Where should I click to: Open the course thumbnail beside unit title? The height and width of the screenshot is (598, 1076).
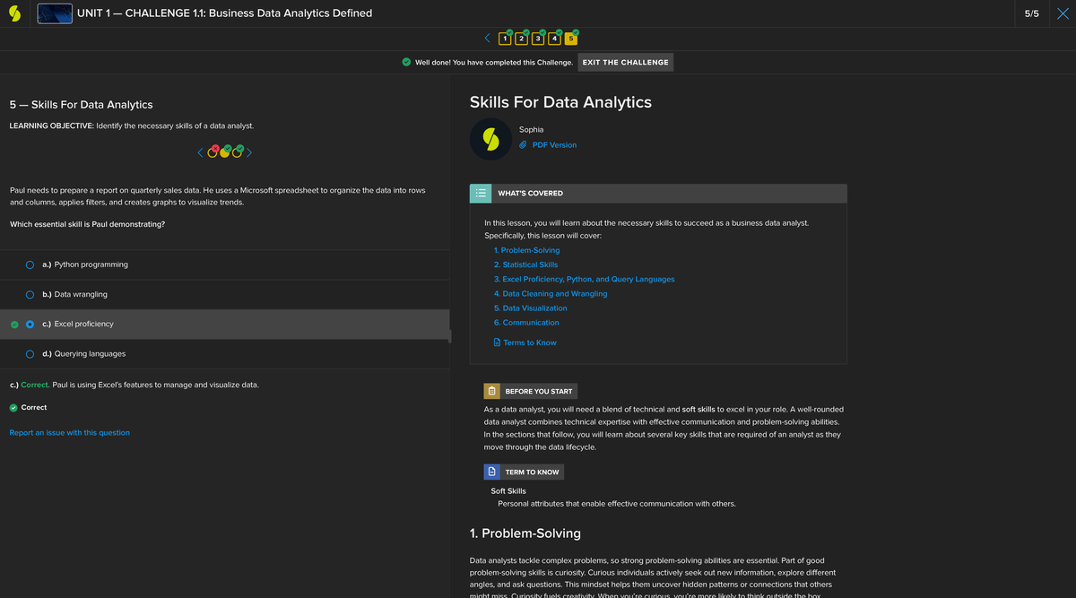point(55,13)
